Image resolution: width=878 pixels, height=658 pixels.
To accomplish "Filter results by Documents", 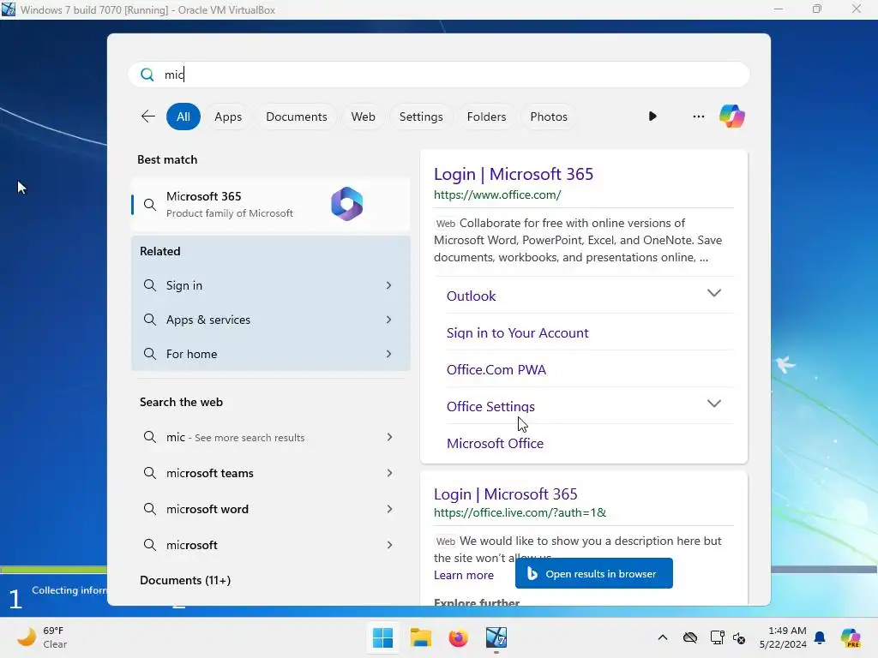I will (296, 117).
